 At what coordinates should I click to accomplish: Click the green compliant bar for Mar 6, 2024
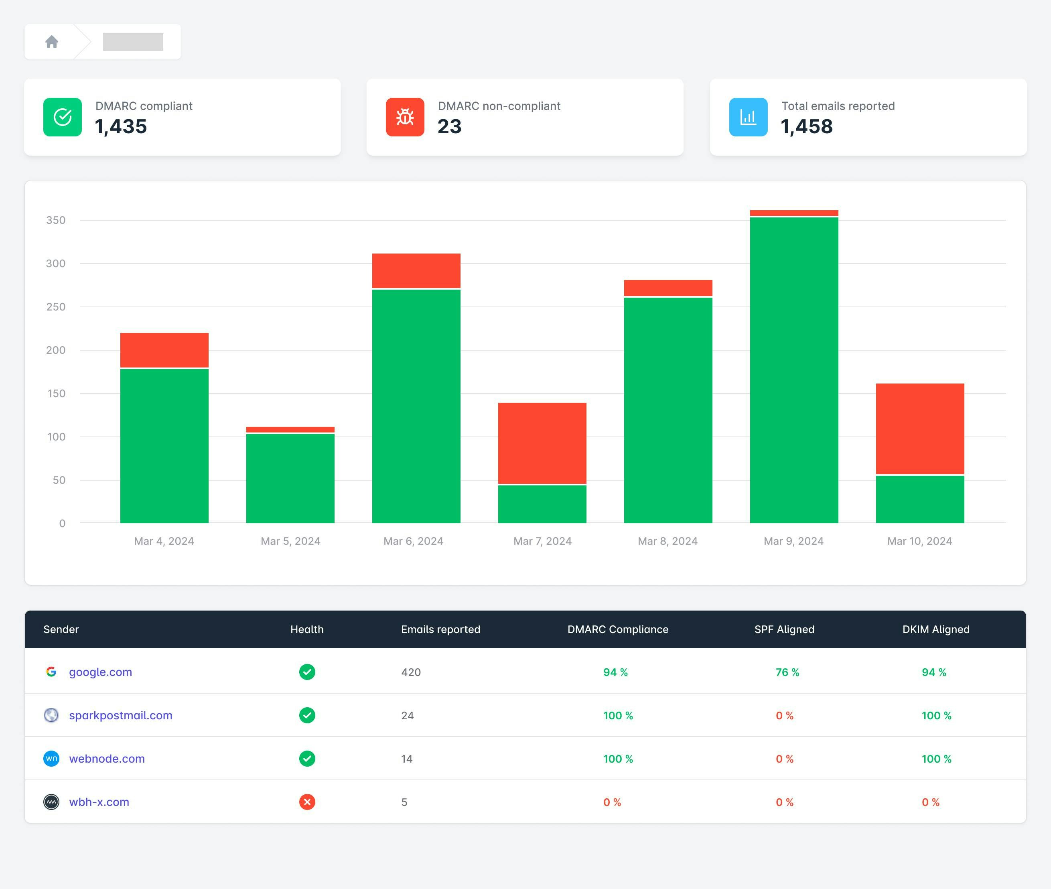point(416,406)
